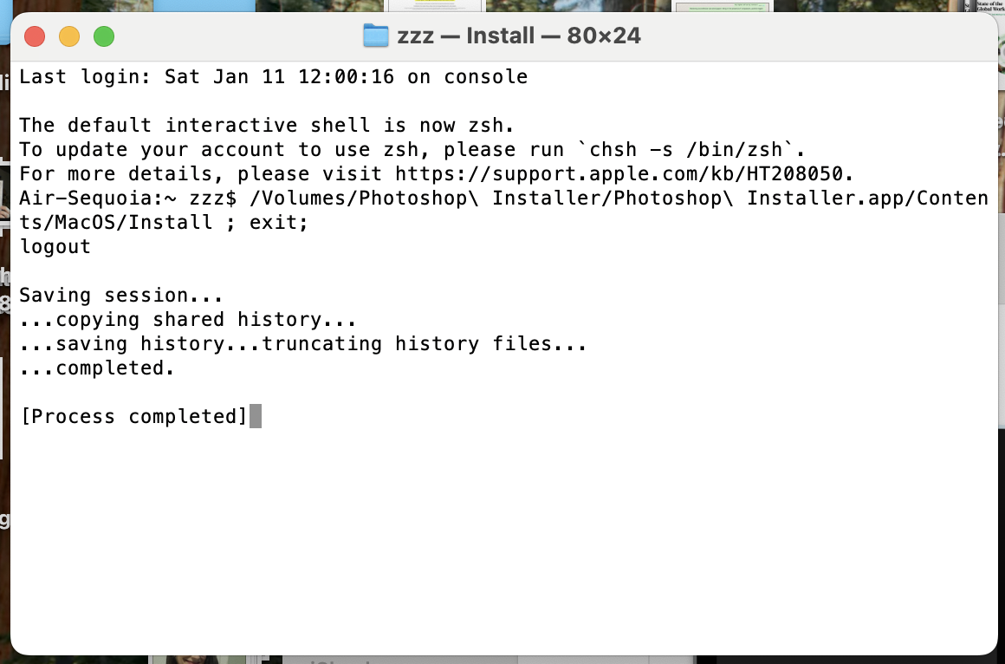
Task: Click the white document thumbnail behind title bar
Action: [435, 7]
